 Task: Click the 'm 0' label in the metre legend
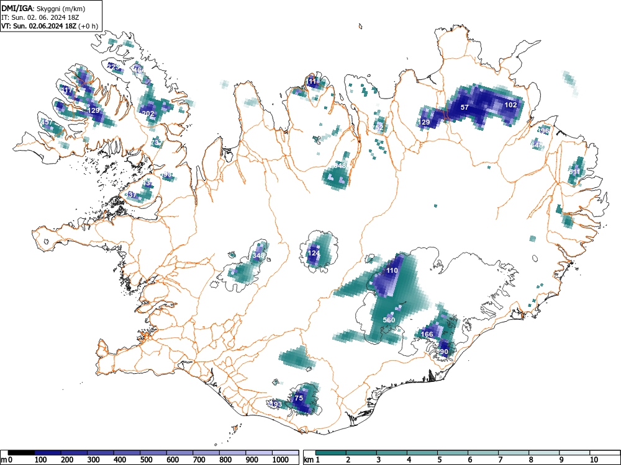click(x=7, y=460)
